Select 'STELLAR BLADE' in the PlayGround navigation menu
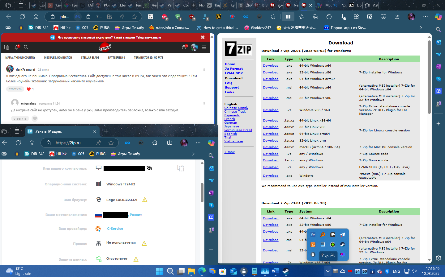The image size is (445, 277). [90, 57]
